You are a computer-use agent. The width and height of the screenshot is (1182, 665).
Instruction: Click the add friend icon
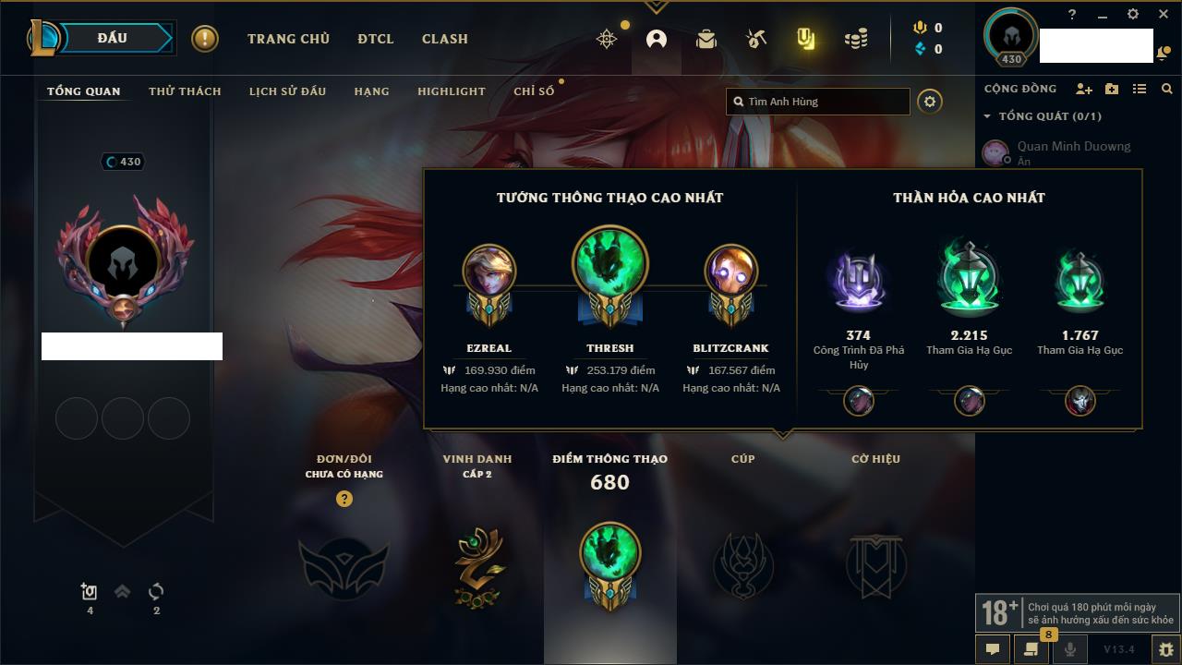pos(1084,89)
